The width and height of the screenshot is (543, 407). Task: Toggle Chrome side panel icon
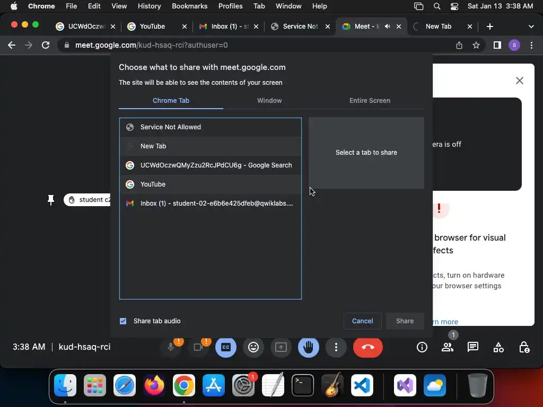(497, 45)
